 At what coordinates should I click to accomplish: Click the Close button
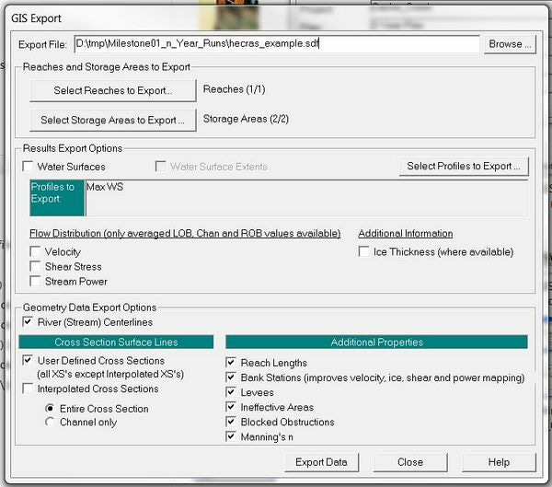coord(410,462)
